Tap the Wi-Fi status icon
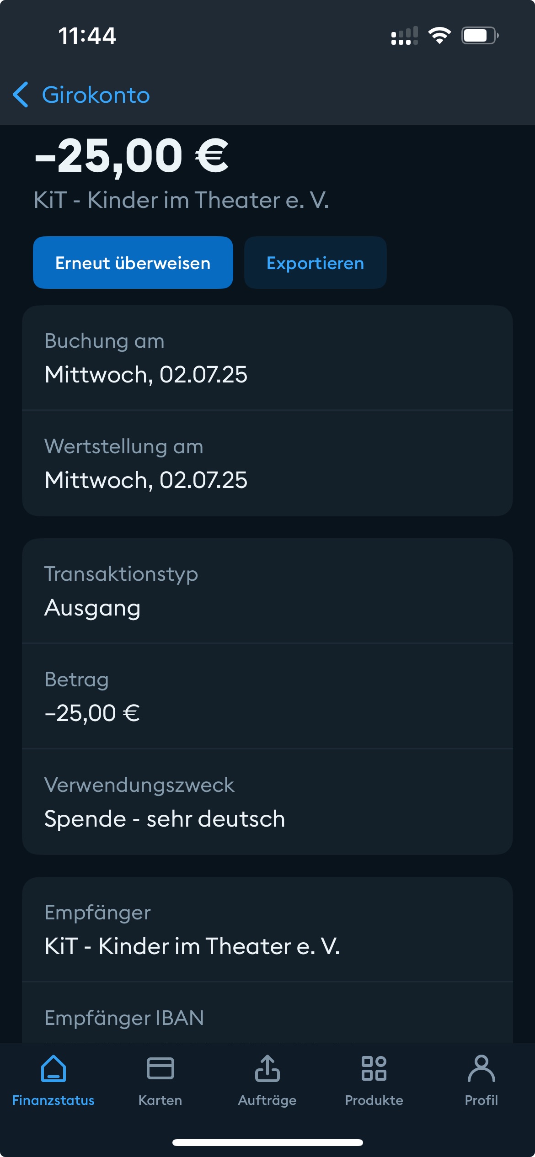 (439, 36)
